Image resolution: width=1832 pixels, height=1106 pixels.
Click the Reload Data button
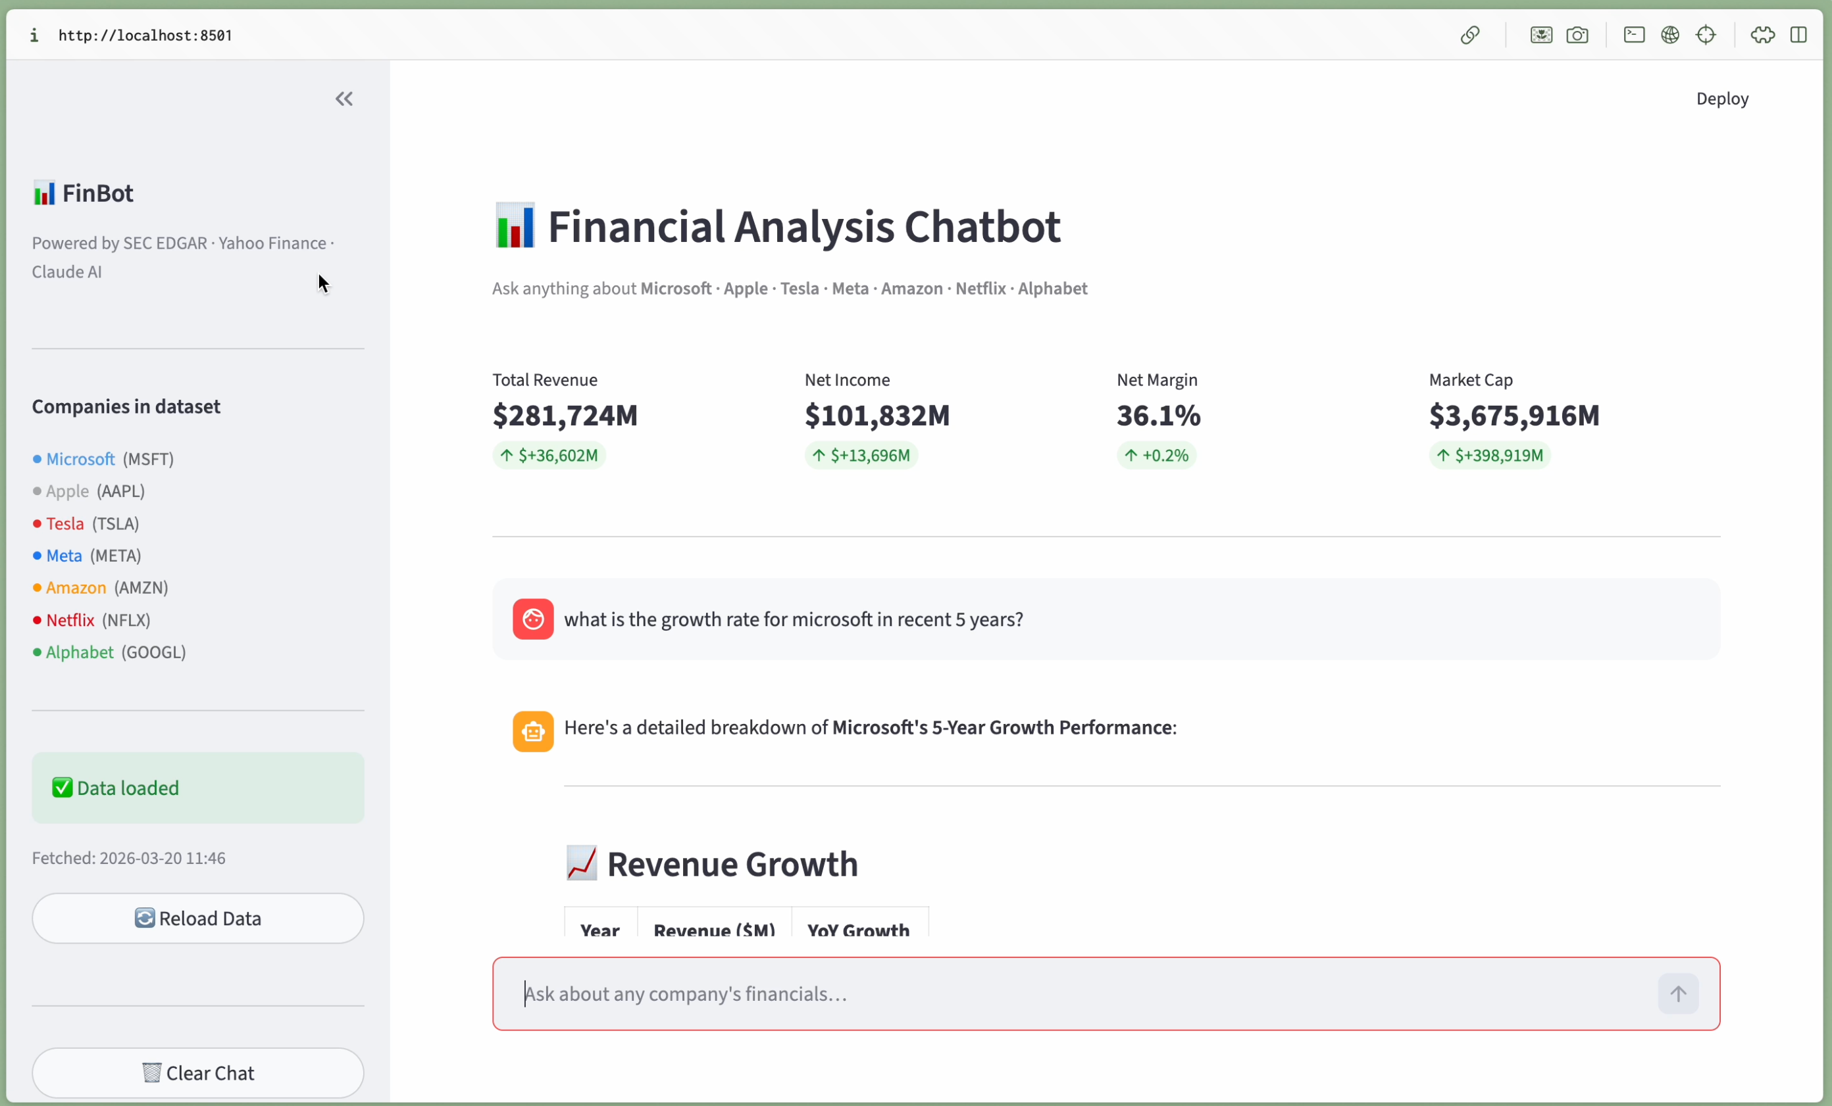[198, 918]
